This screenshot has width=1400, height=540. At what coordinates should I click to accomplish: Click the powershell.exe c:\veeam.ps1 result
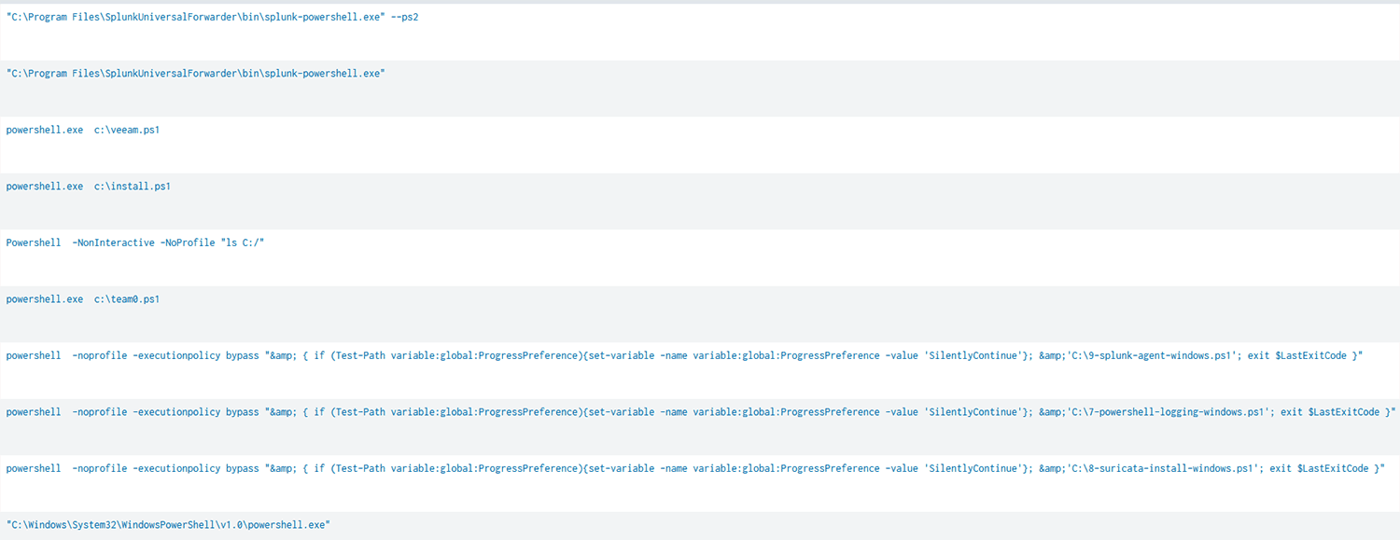click(x=700, y=145)
